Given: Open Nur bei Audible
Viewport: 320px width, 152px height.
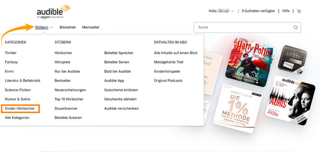Looking at the screenshot, I should point(67,71).
